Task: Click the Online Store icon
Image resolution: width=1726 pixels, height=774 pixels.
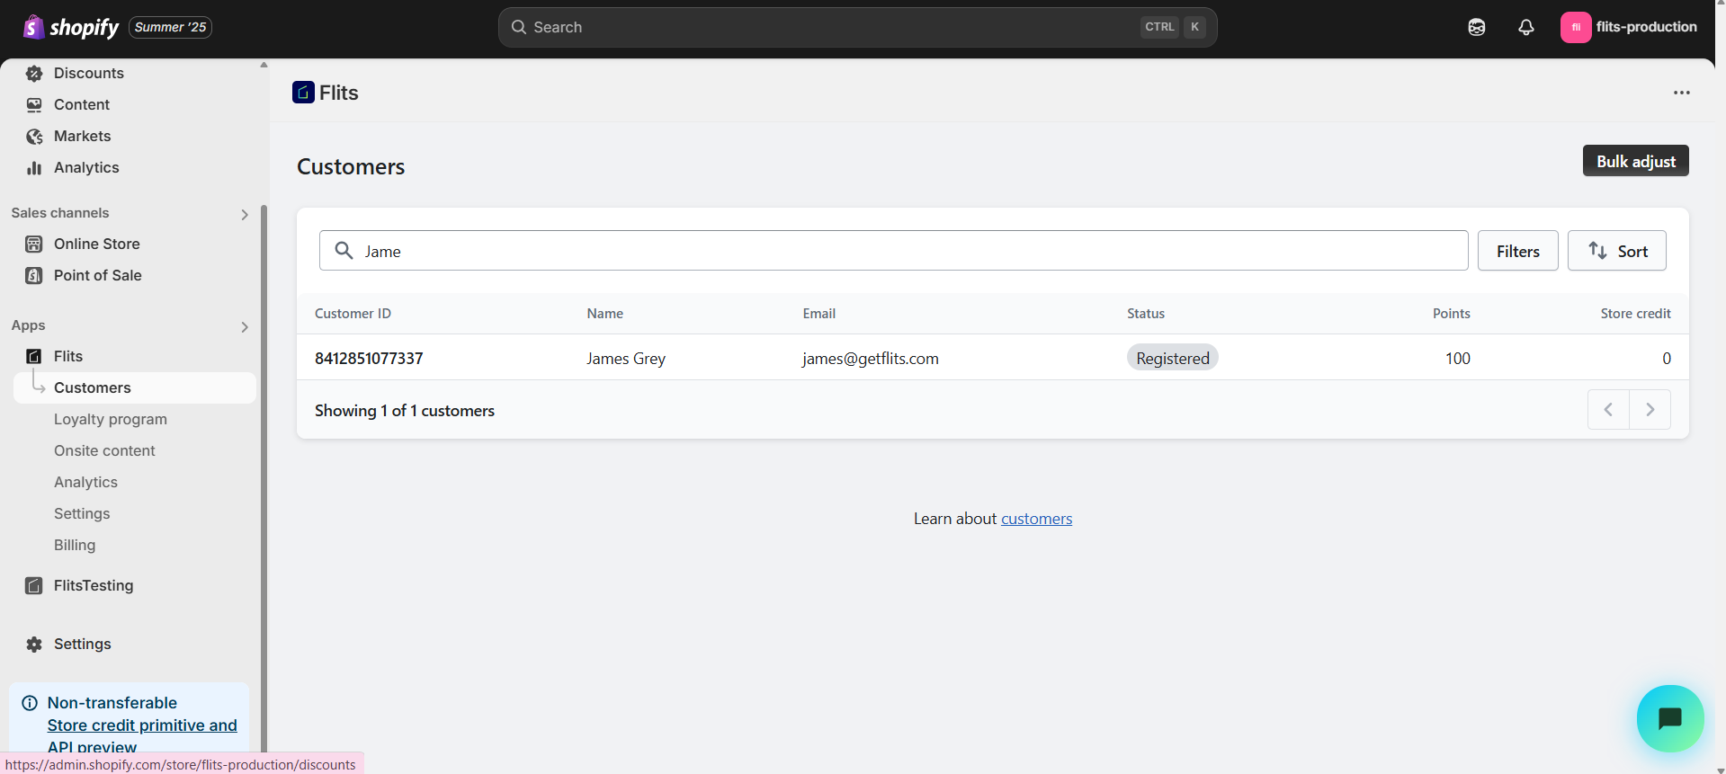Action: tap(34, 244)
